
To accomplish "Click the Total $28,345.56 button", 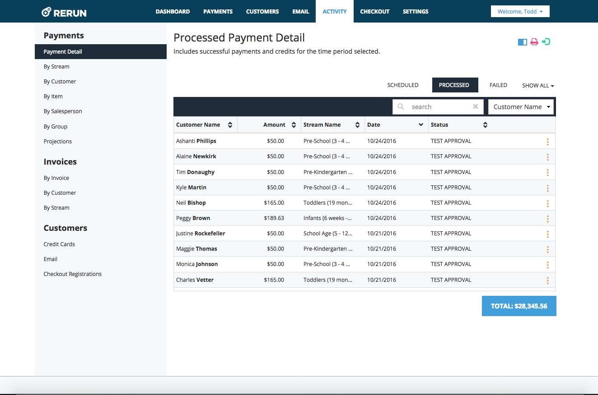I will tap(519, 306).
